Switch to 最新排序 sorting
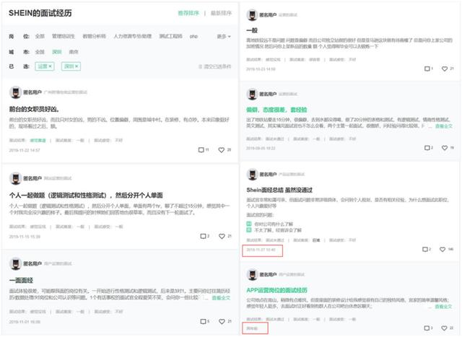Image resolution: width=462 pixels, height=337 pixels. point(221,13)
